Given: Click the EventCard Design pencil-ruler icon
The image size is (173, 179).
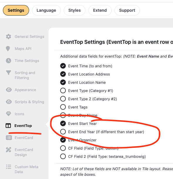Looking at the screenshot, I should coord(9,150).
